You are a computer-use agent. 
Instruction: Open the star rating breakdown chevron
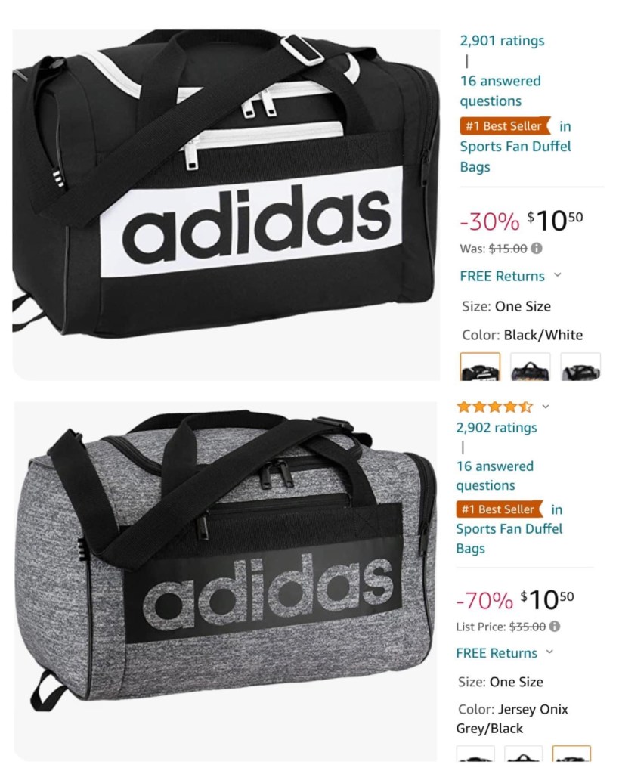click(546, 407)
